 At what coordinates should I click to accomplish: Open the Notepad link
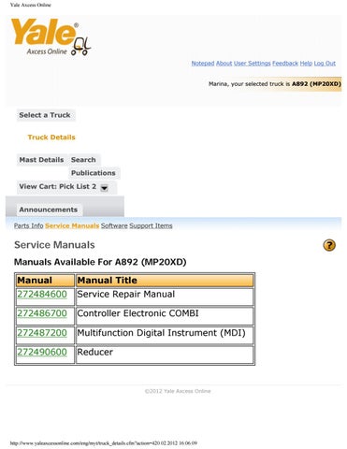pos(203,64)
